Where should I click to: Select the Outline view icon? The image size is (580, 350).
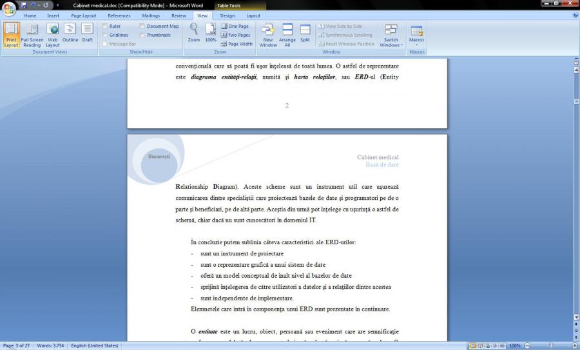[x=70, y=32]
